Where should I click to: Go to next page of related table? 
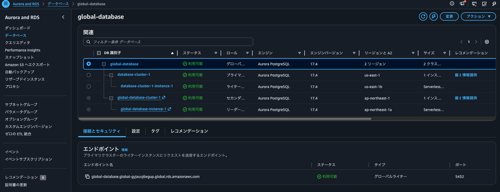click(476, 42)
